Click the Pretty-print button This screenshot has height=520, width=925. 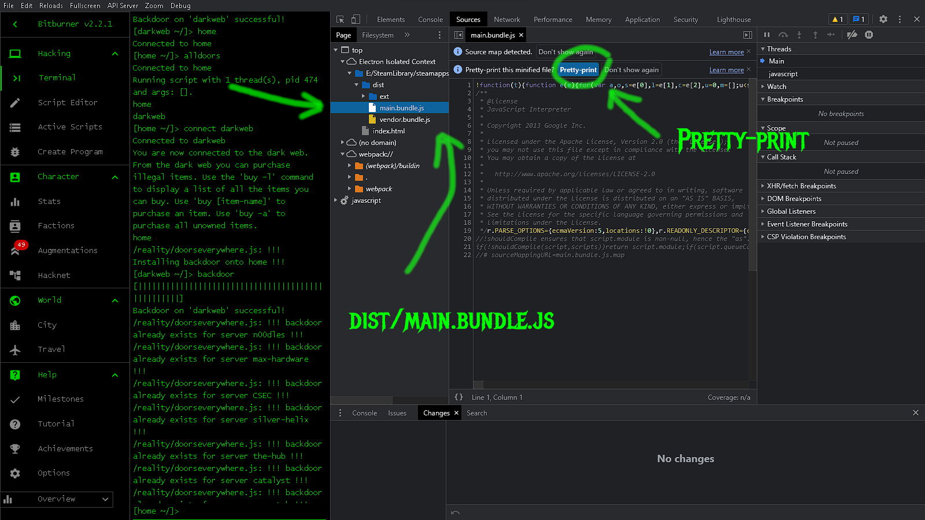pos(578,70)
